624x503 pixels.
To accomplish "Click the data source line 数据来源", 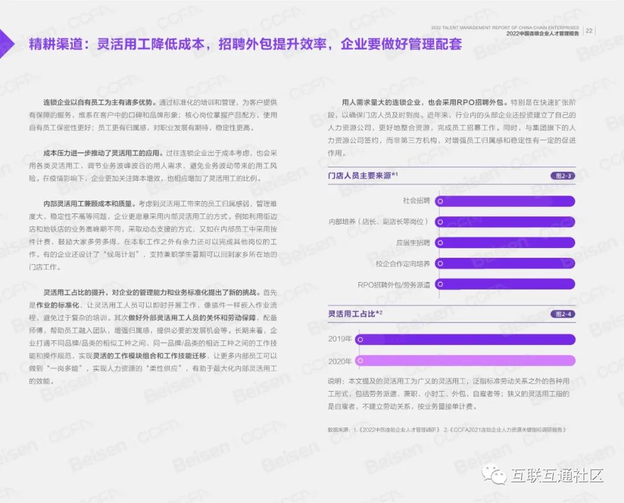I will pos(447,430).
